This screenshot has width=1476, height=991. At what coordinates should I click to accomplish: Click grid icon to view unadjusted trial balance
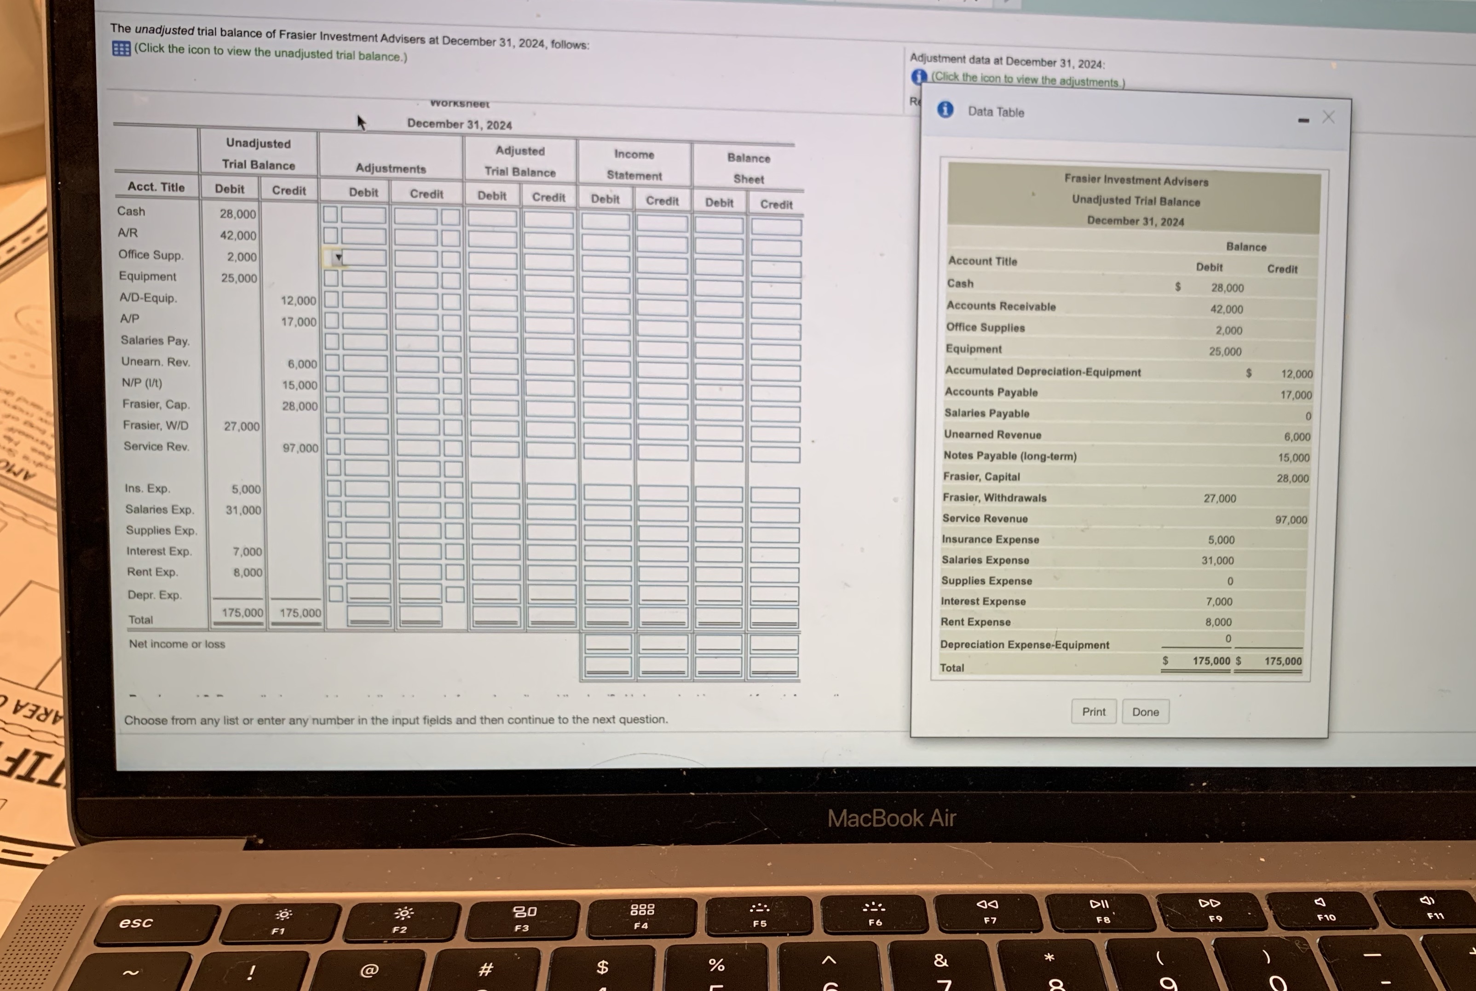click(121, 49)
